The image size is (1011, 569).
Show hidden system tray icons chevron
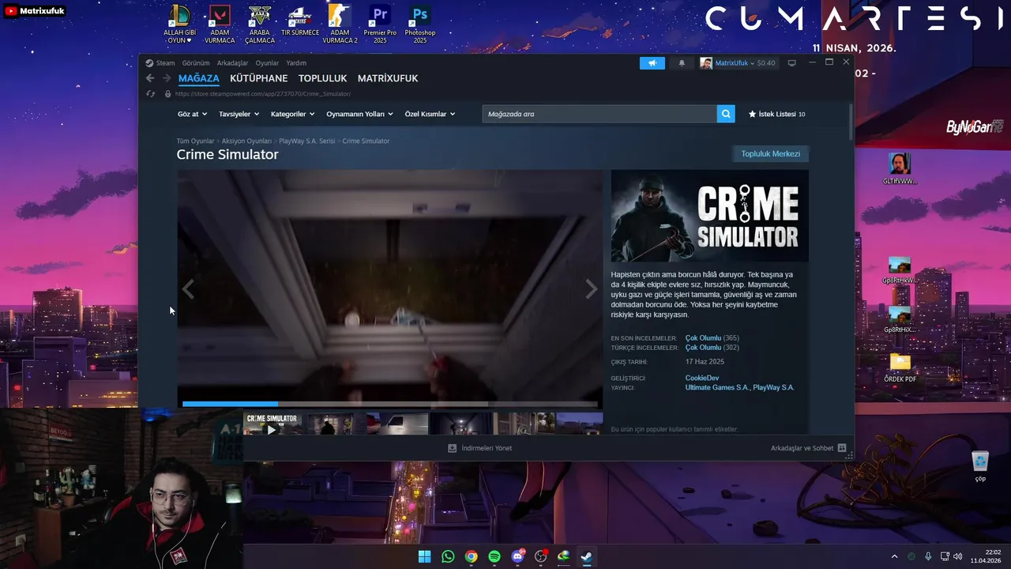894,556
